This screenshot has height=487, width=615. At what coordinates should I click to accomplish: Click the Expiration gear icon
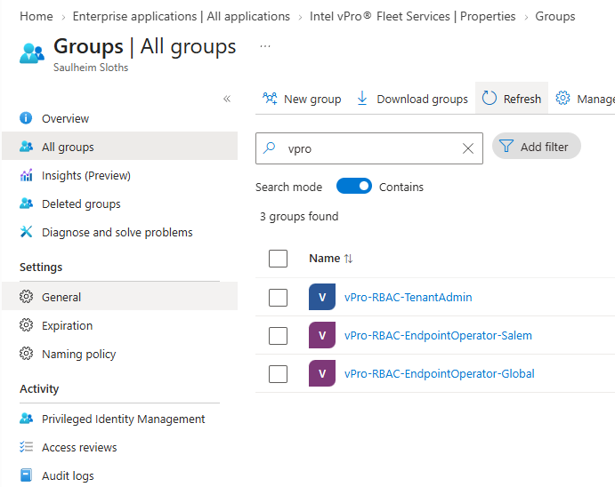point(26,325)
